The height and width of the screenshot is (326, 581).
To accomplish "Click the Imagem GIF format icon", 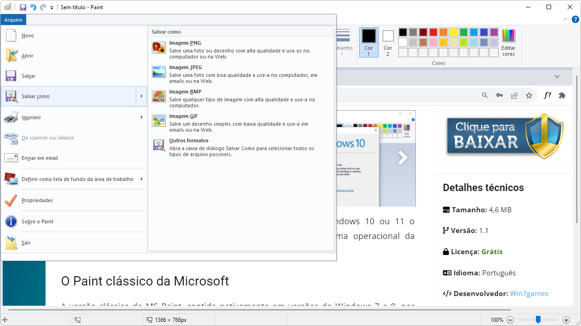I will 159,121.
